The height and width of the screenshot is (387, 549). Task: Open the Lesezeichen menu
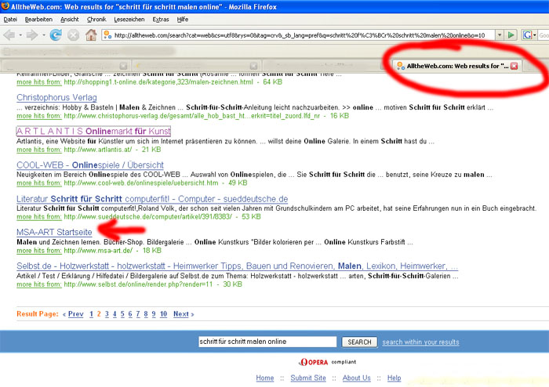(x=129, y=20)
